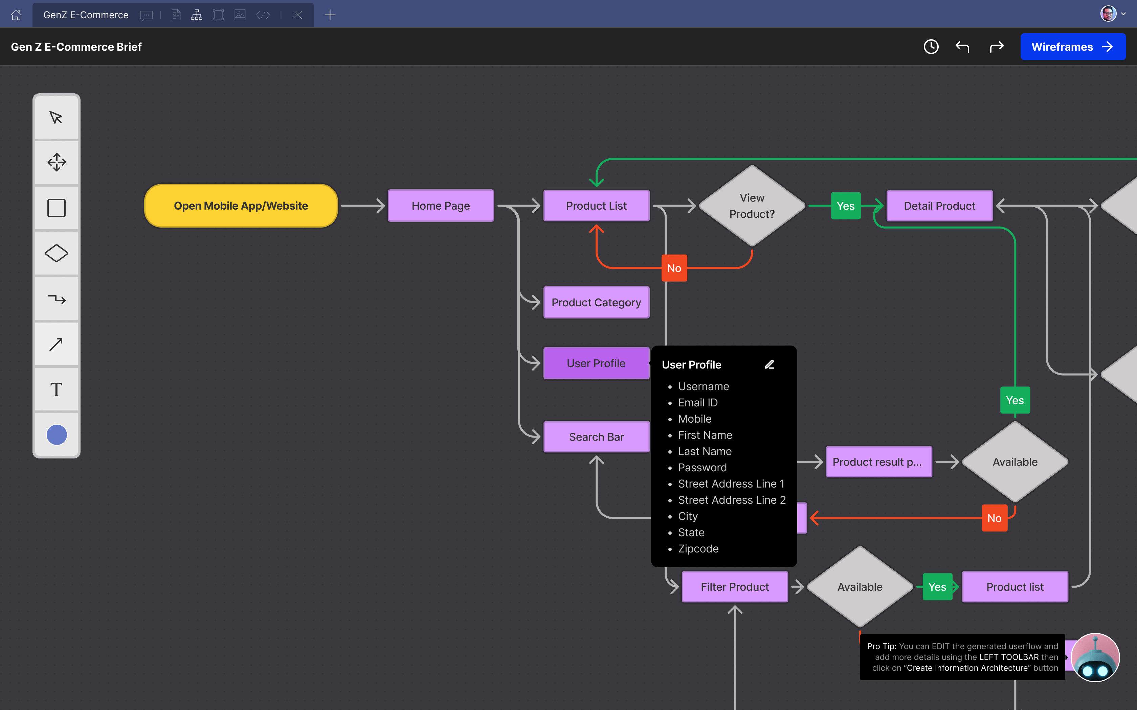
Task: Open version history clock icon
Action: [x=931, y=47]
